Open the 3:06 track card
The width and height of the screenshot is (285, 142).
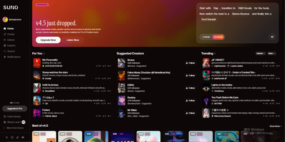122,136
